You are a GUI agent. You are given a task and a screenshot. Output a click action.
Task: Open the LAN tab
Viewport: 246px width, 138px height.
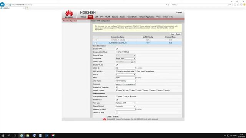[x=96, y=17]
